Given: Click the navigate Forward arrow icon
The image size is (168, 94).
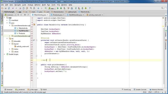Looking at the screenshot, I should pyautogui.click(x=41, y=8).
